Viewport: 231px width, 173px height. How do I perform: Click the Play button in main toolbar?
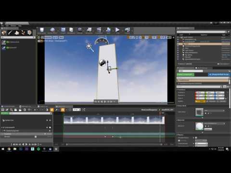tap(117, 30)
